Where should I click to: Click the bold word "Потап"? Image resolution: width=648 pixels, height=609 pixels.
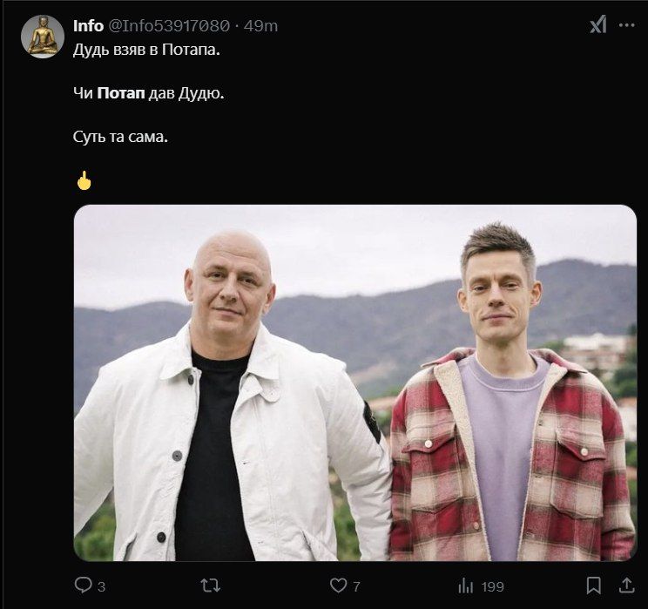(121, 92)
